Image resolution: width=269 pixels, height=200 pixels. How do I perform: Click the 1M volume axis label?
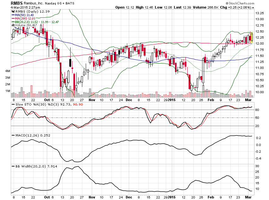8,91
